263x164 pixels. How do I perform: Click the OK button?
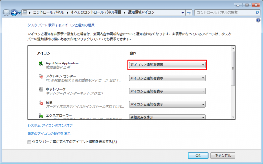(x=198, y=155)
